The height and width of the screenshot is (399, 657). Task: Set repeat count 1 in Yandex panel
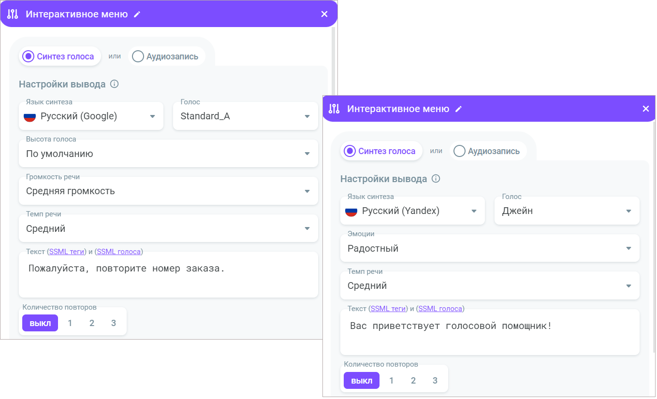point(392,381)
